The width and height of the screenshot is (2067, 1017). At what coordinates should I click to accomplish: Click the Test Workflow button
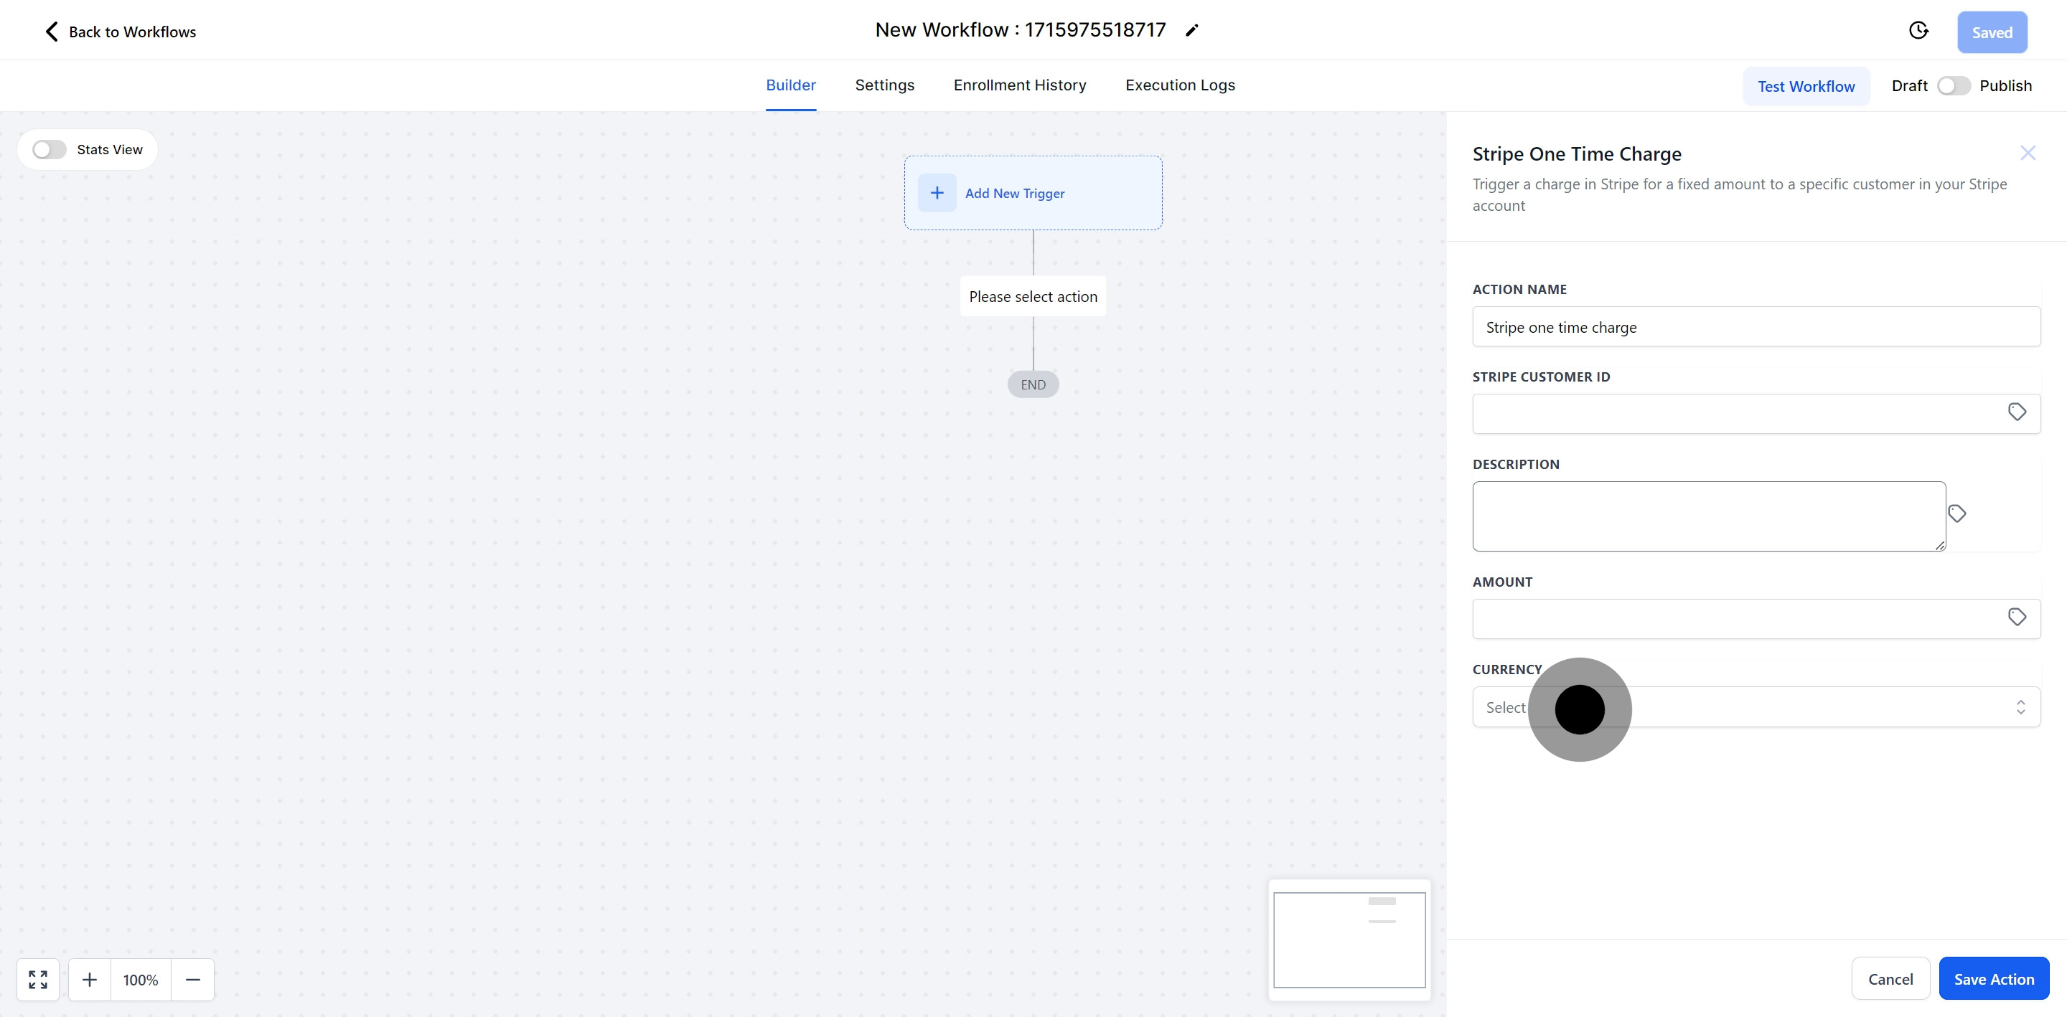(1806, 86)
